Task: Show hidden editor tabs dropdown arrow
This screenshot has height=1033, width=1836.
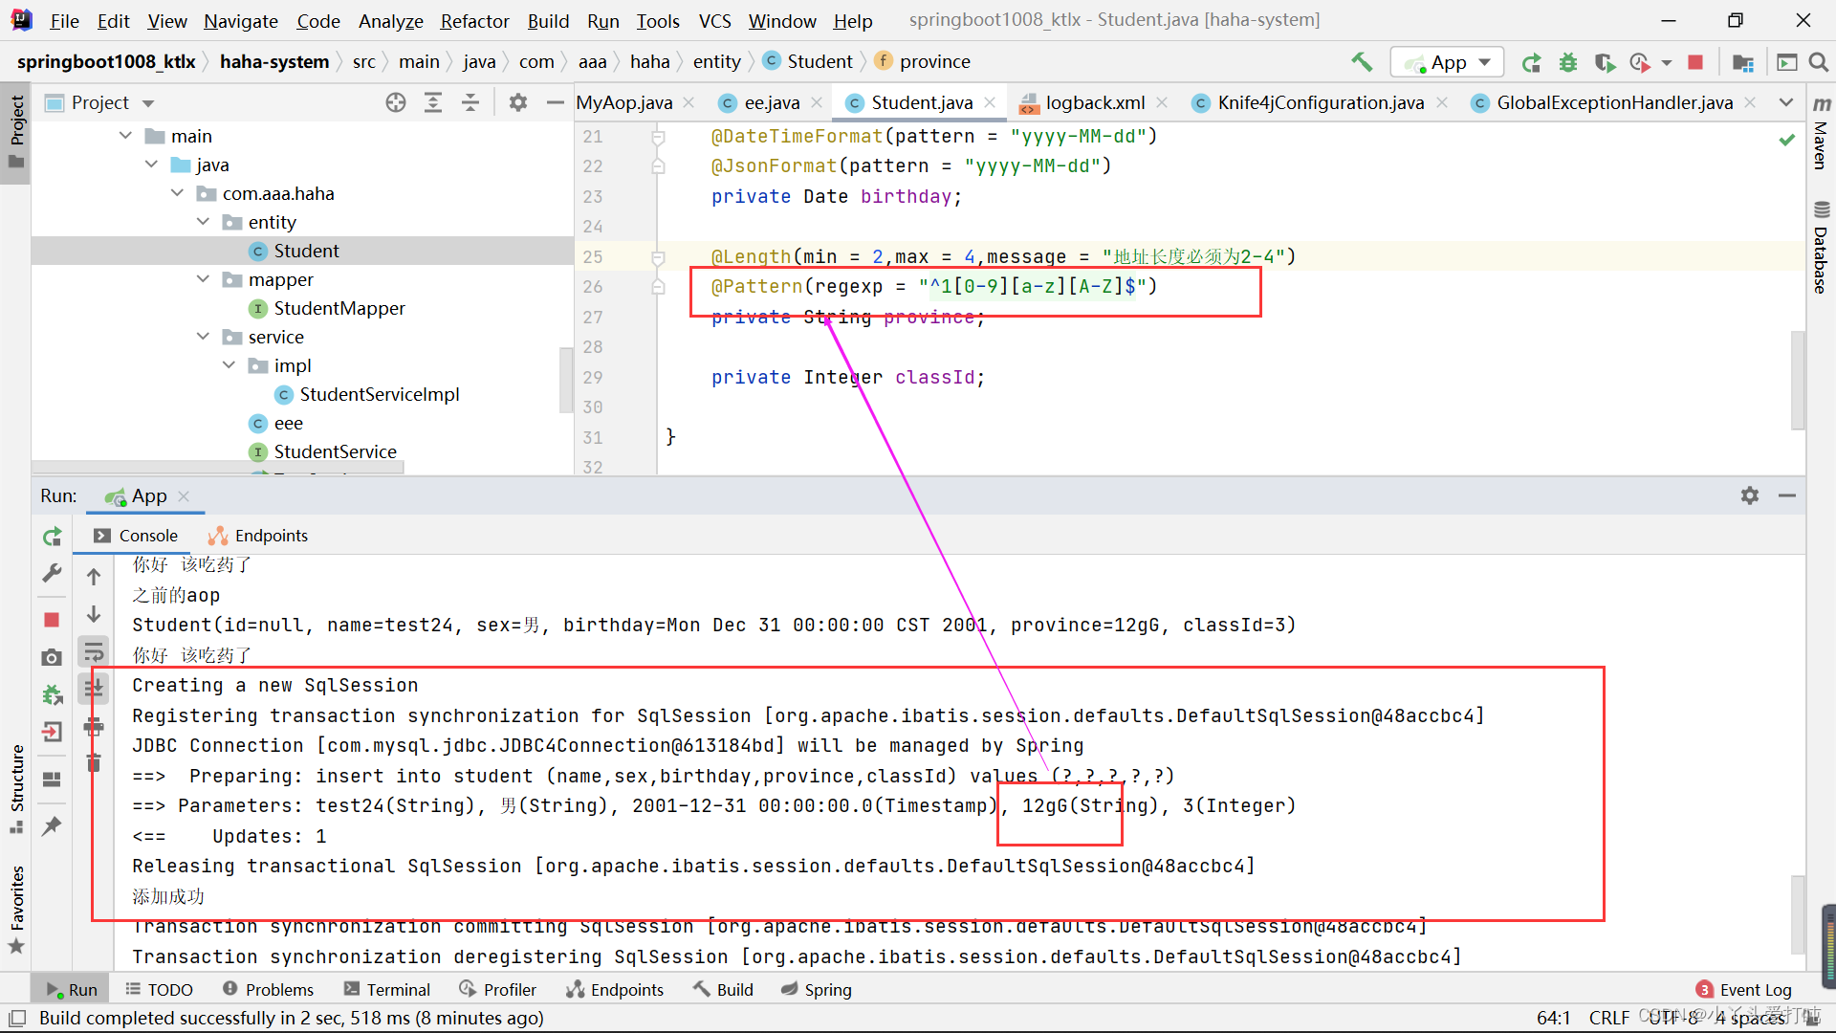Action: click(1786, 102)
